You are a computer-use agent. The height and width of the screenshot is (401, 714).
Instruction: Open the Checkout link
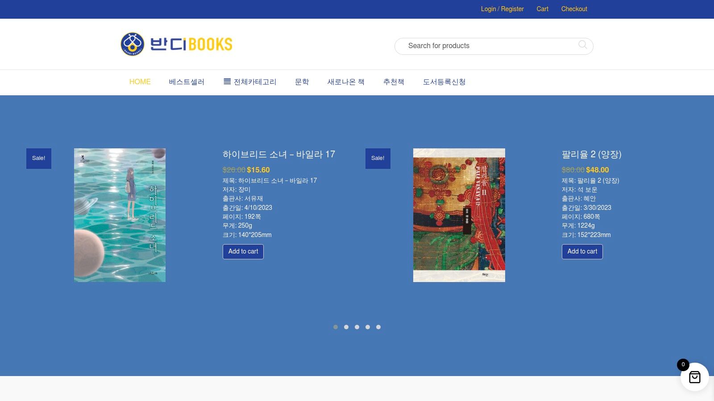pos(574,9)
